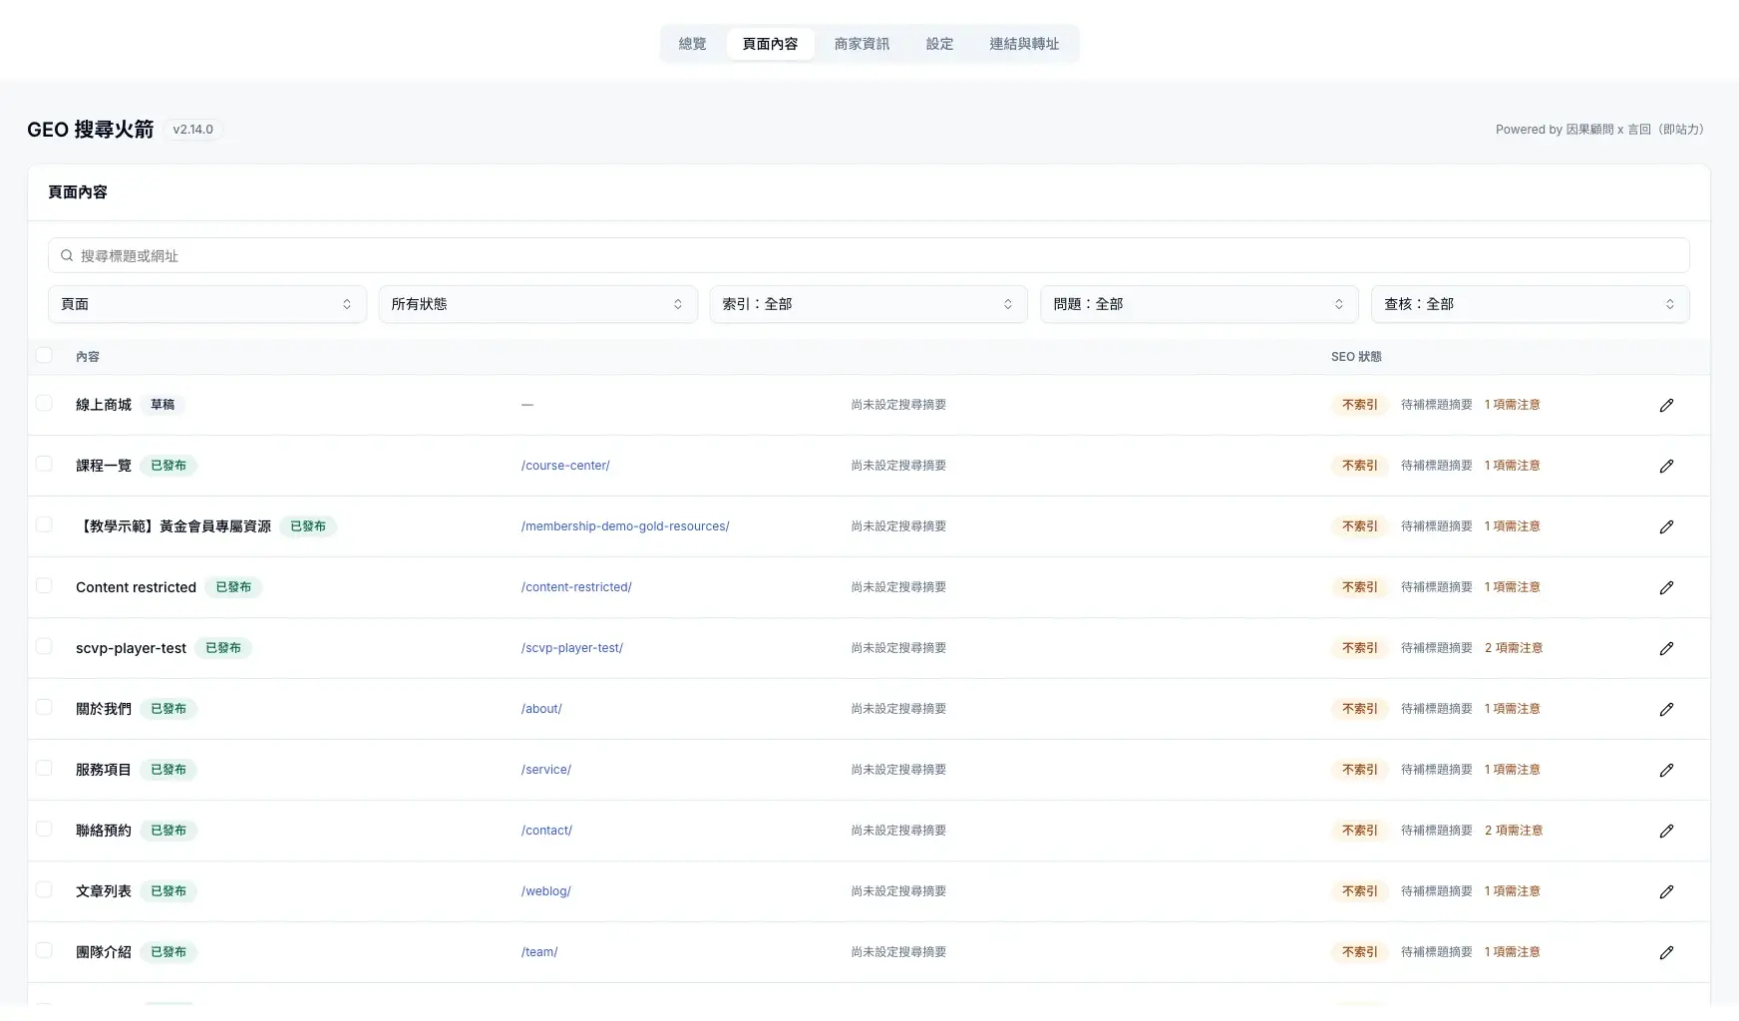Tick the select-all checkbox in the table header

pos(44,355)
